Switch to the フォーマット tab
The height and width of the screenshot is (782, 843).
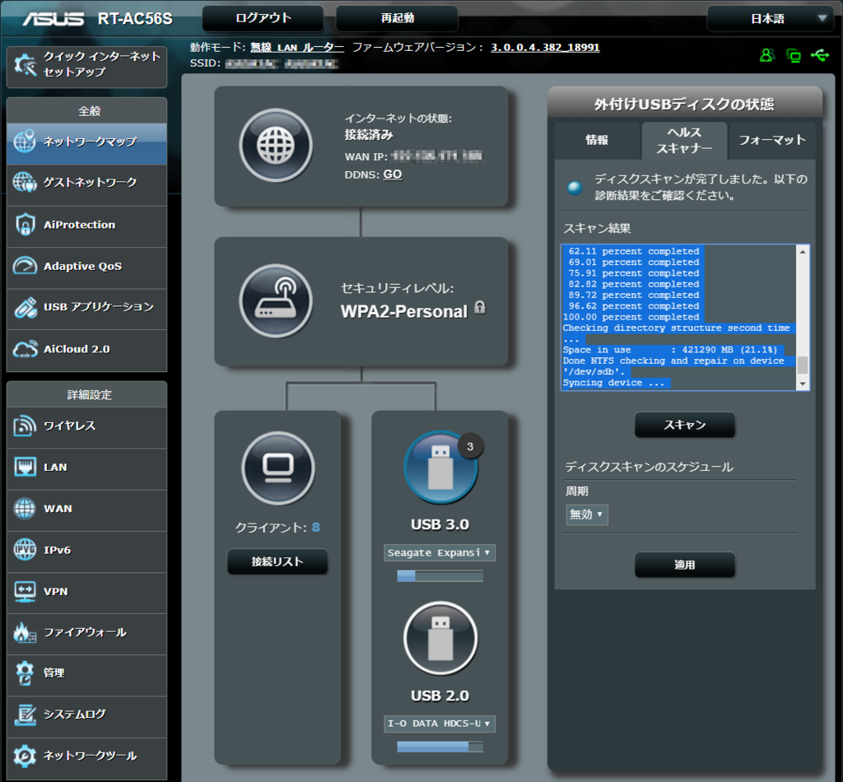click(x=771, y=140)
